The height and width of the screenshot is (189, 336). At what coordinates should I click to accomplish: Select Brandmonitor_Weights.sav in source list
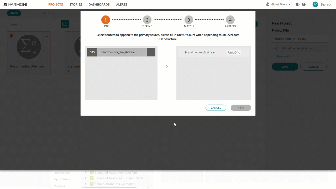(121, 52)
